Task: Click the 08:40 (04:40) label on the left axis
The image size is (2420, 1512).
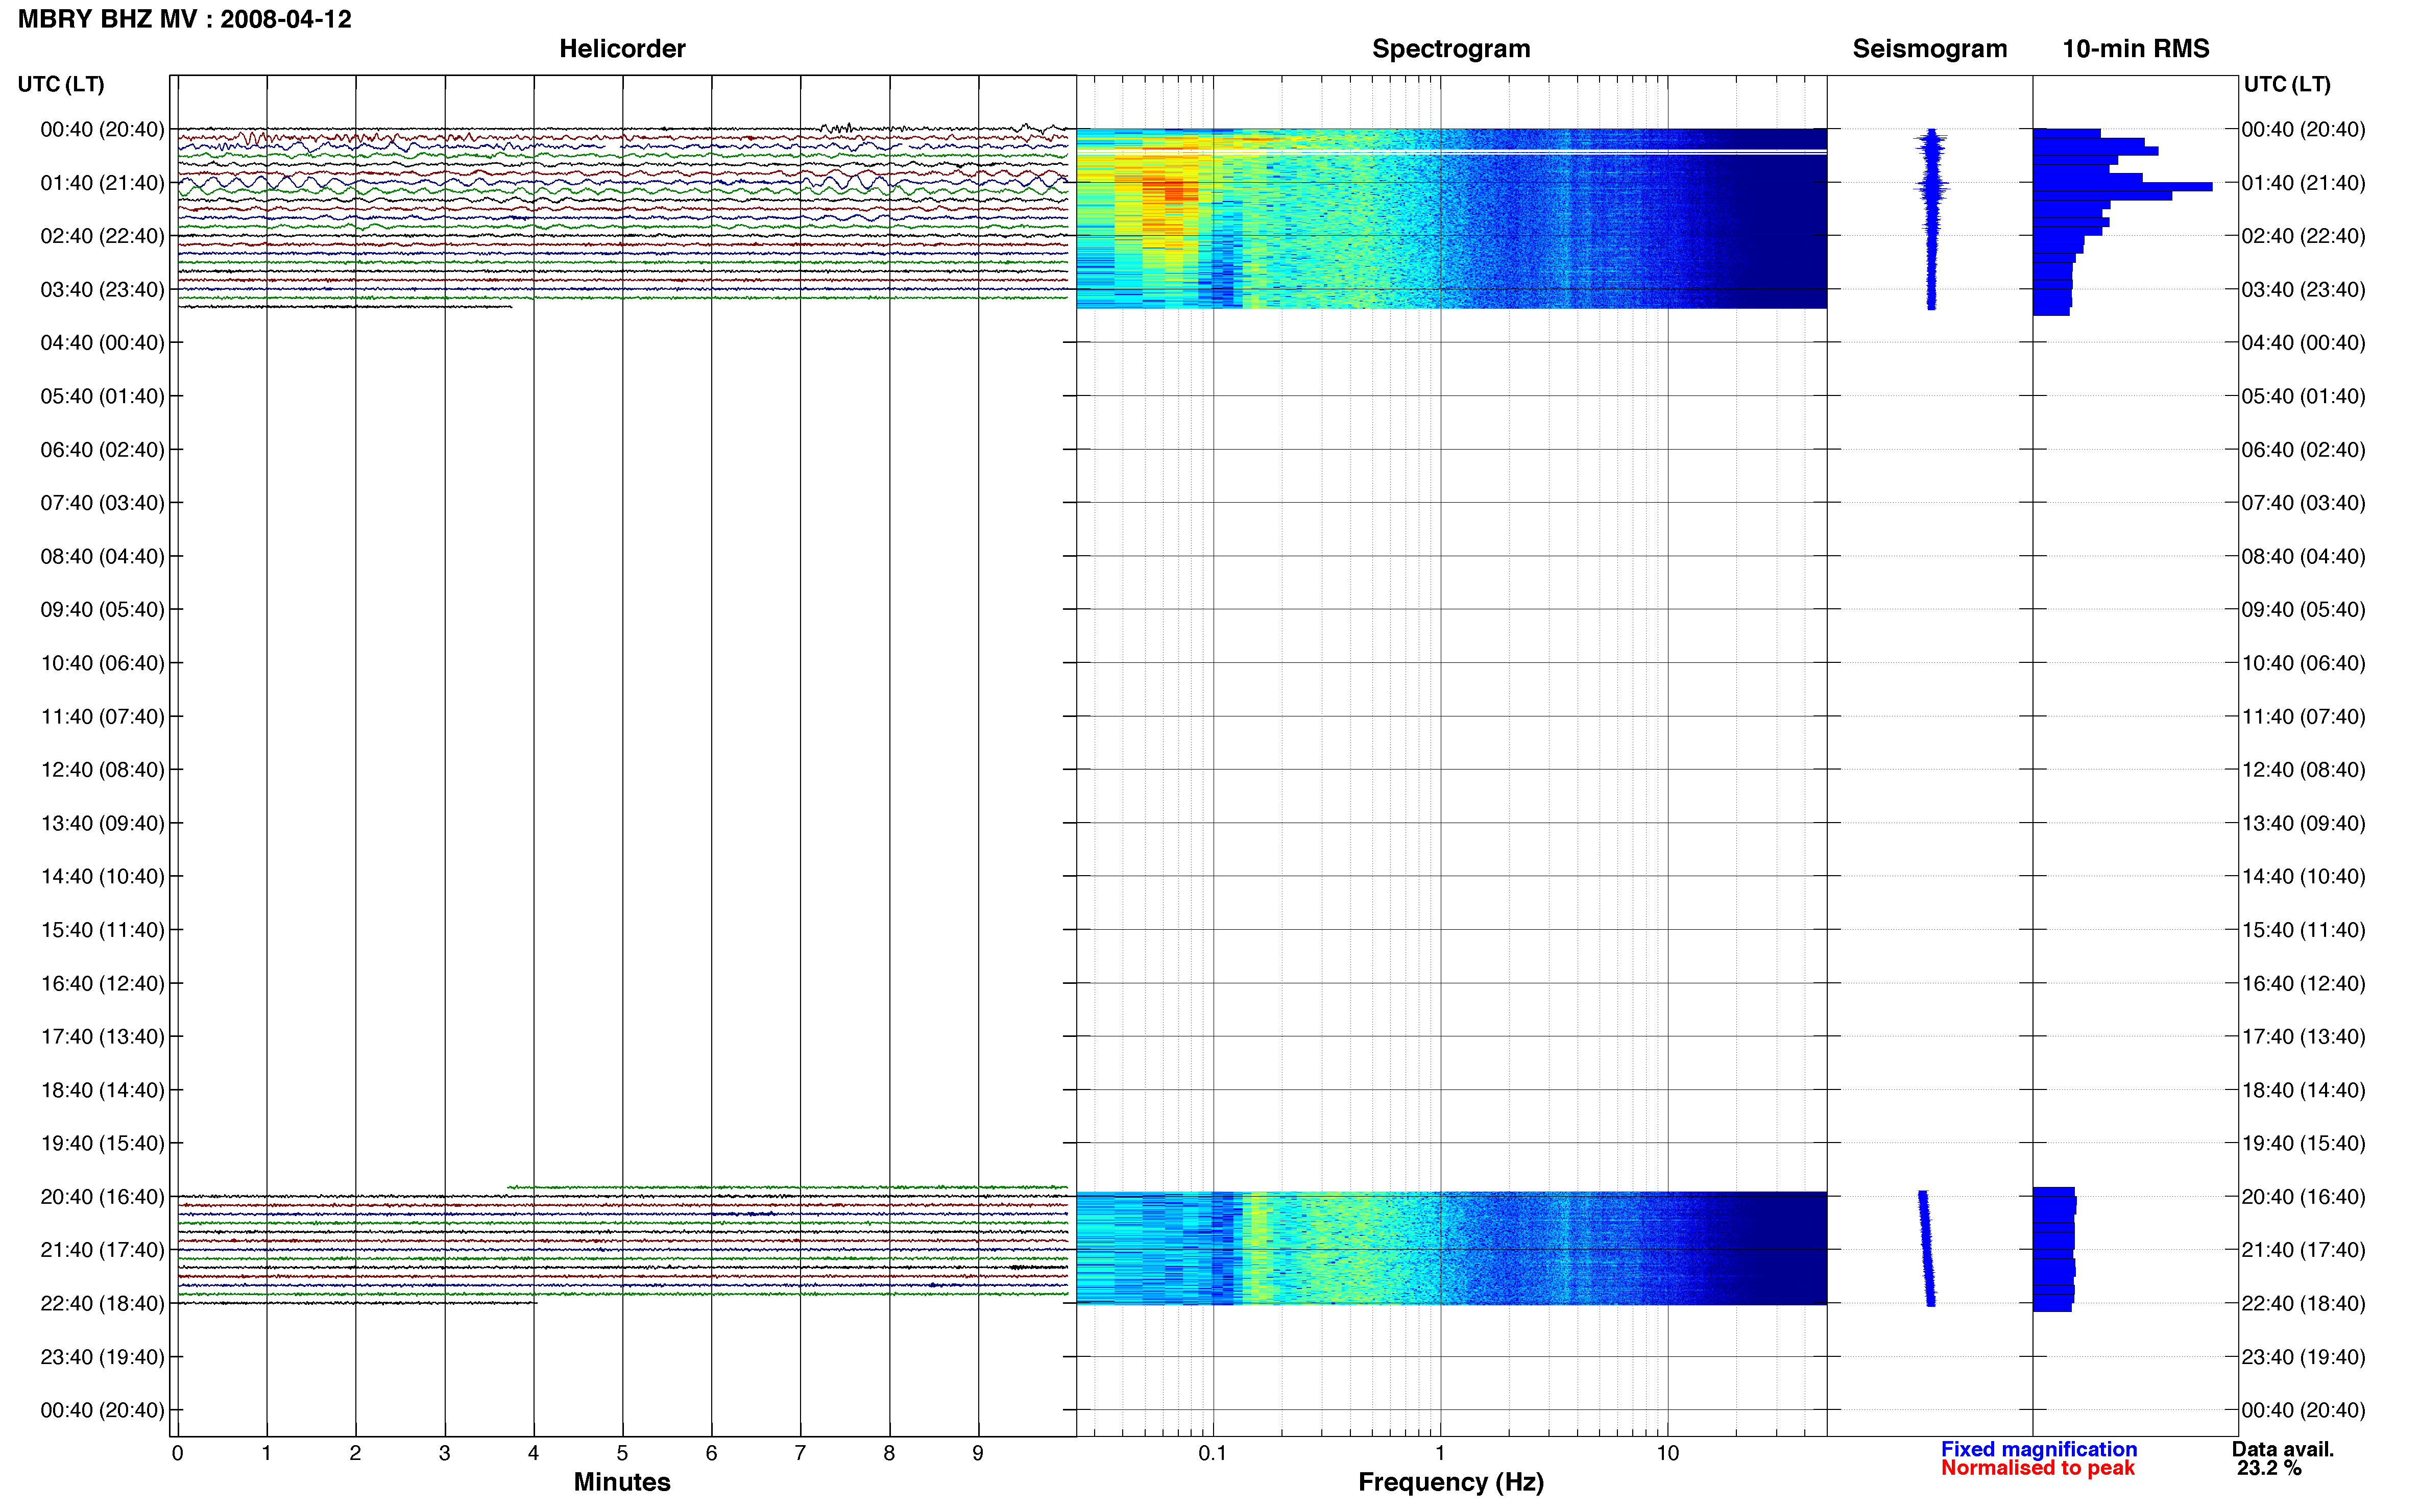Action: click(102, 557)
